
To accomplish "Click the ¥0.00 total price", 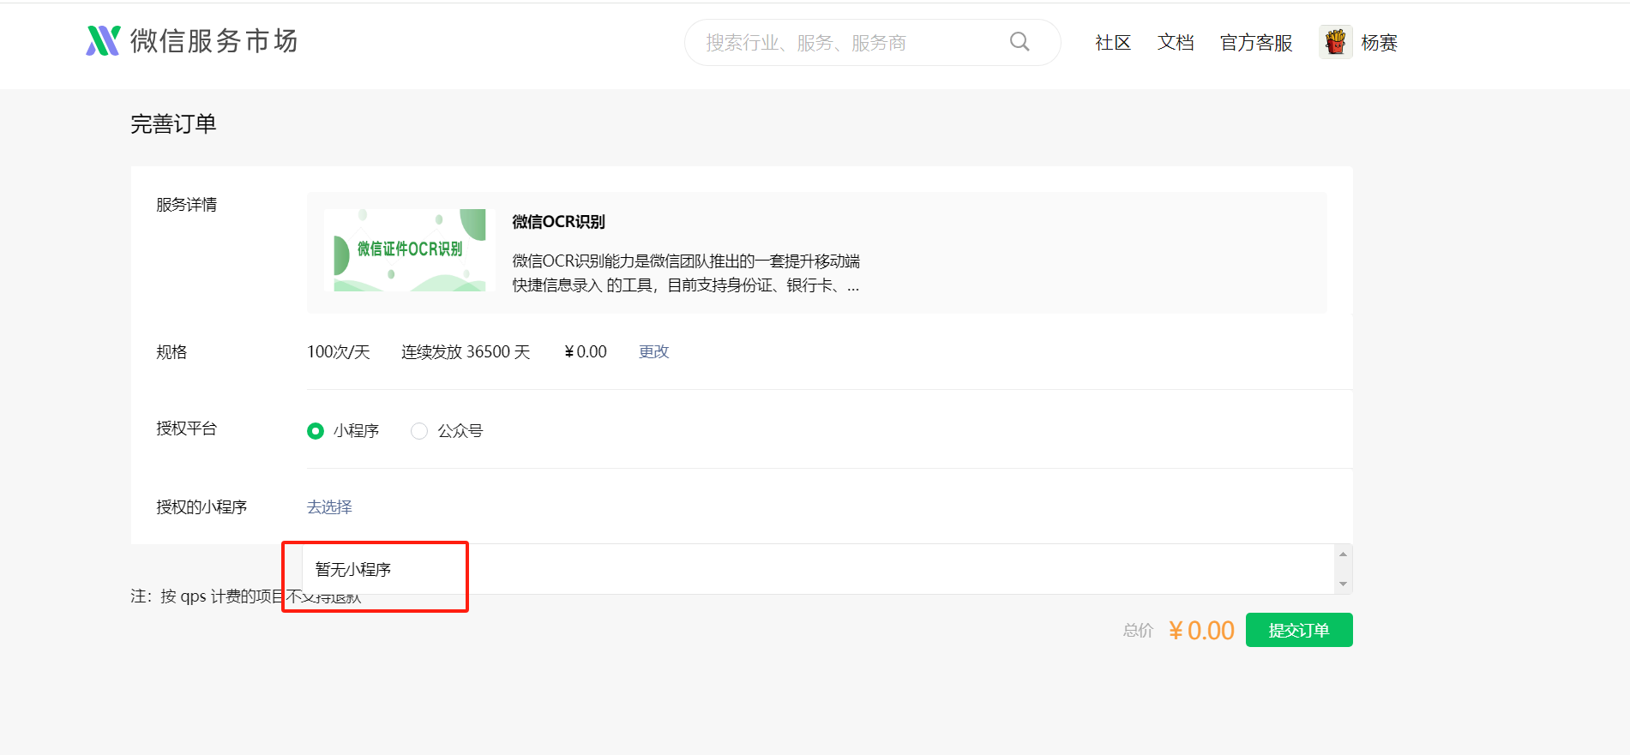I will [x=1201, y=631].
